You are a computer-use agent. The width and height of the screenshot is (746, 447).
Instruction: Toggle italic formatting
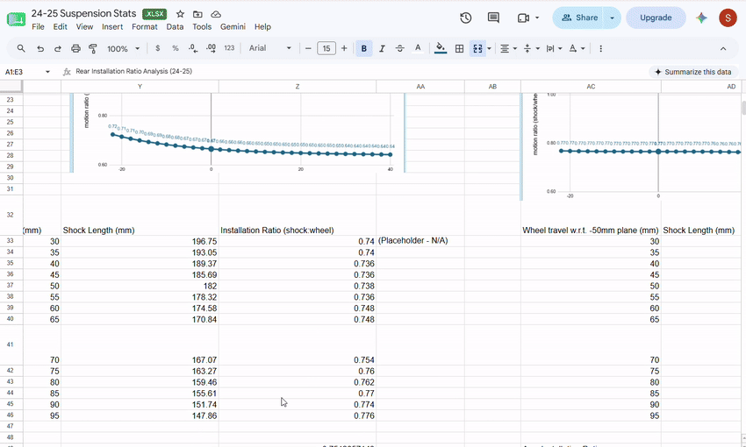382,48
